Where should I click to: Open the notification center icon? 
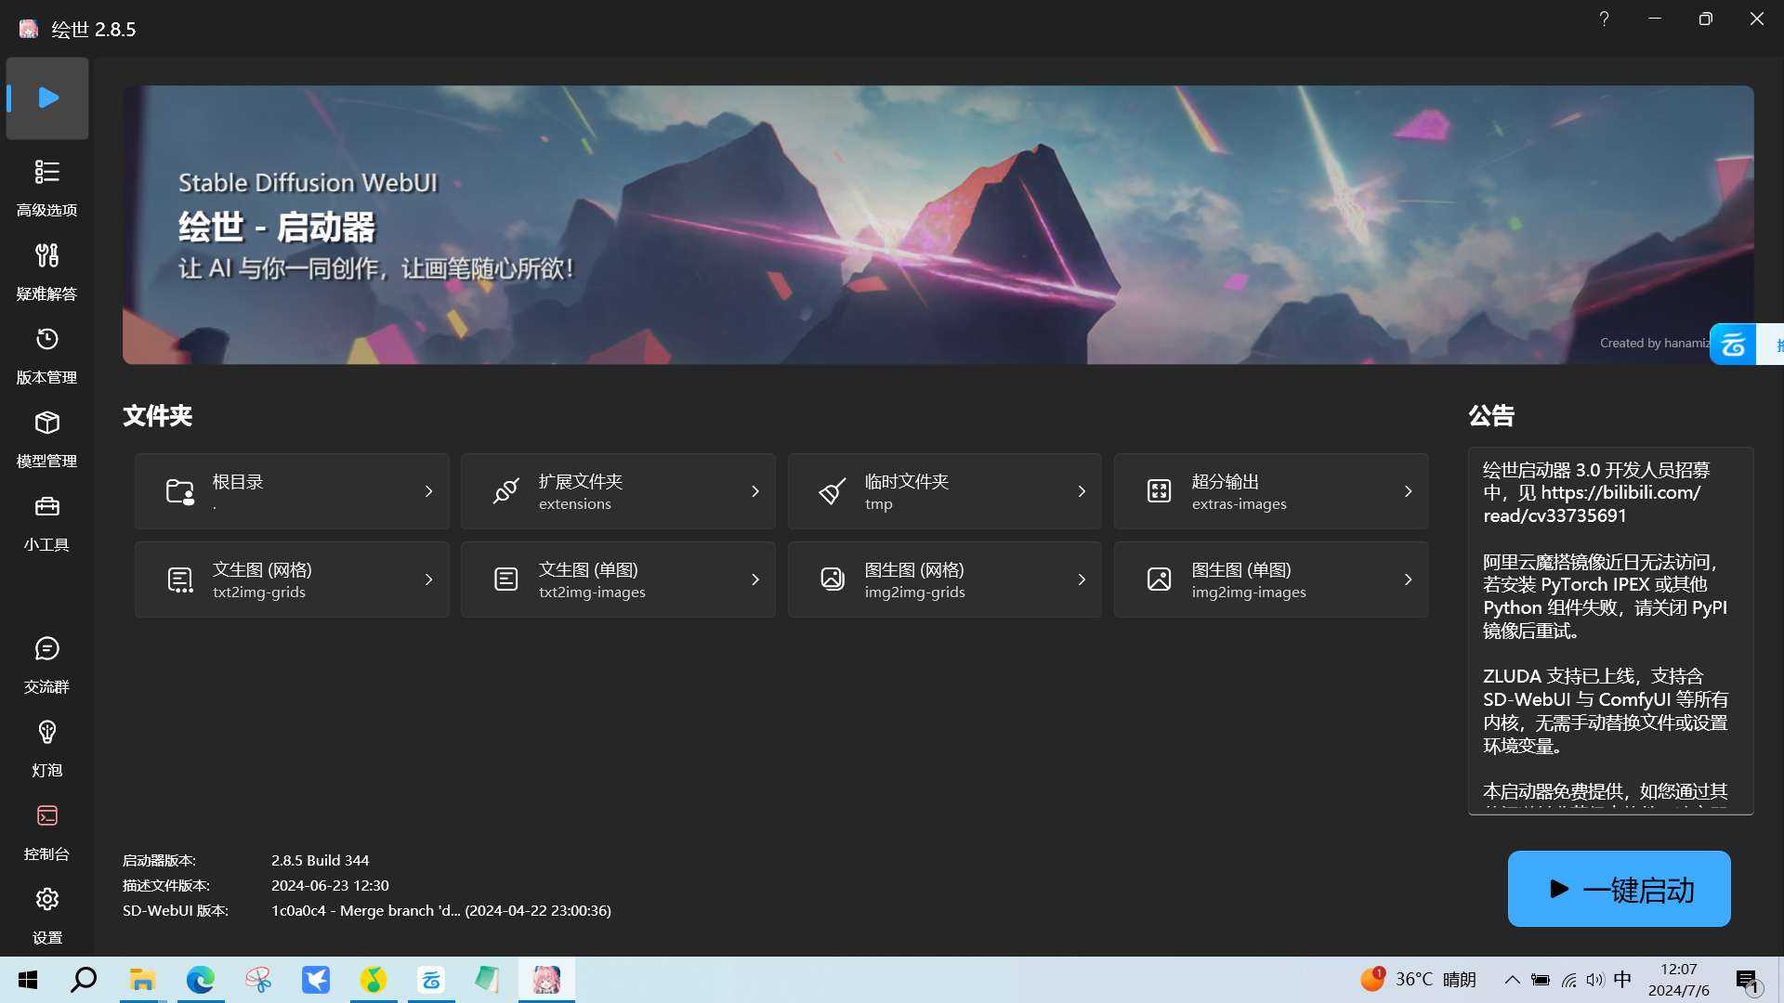click(x=1748, y=981)
